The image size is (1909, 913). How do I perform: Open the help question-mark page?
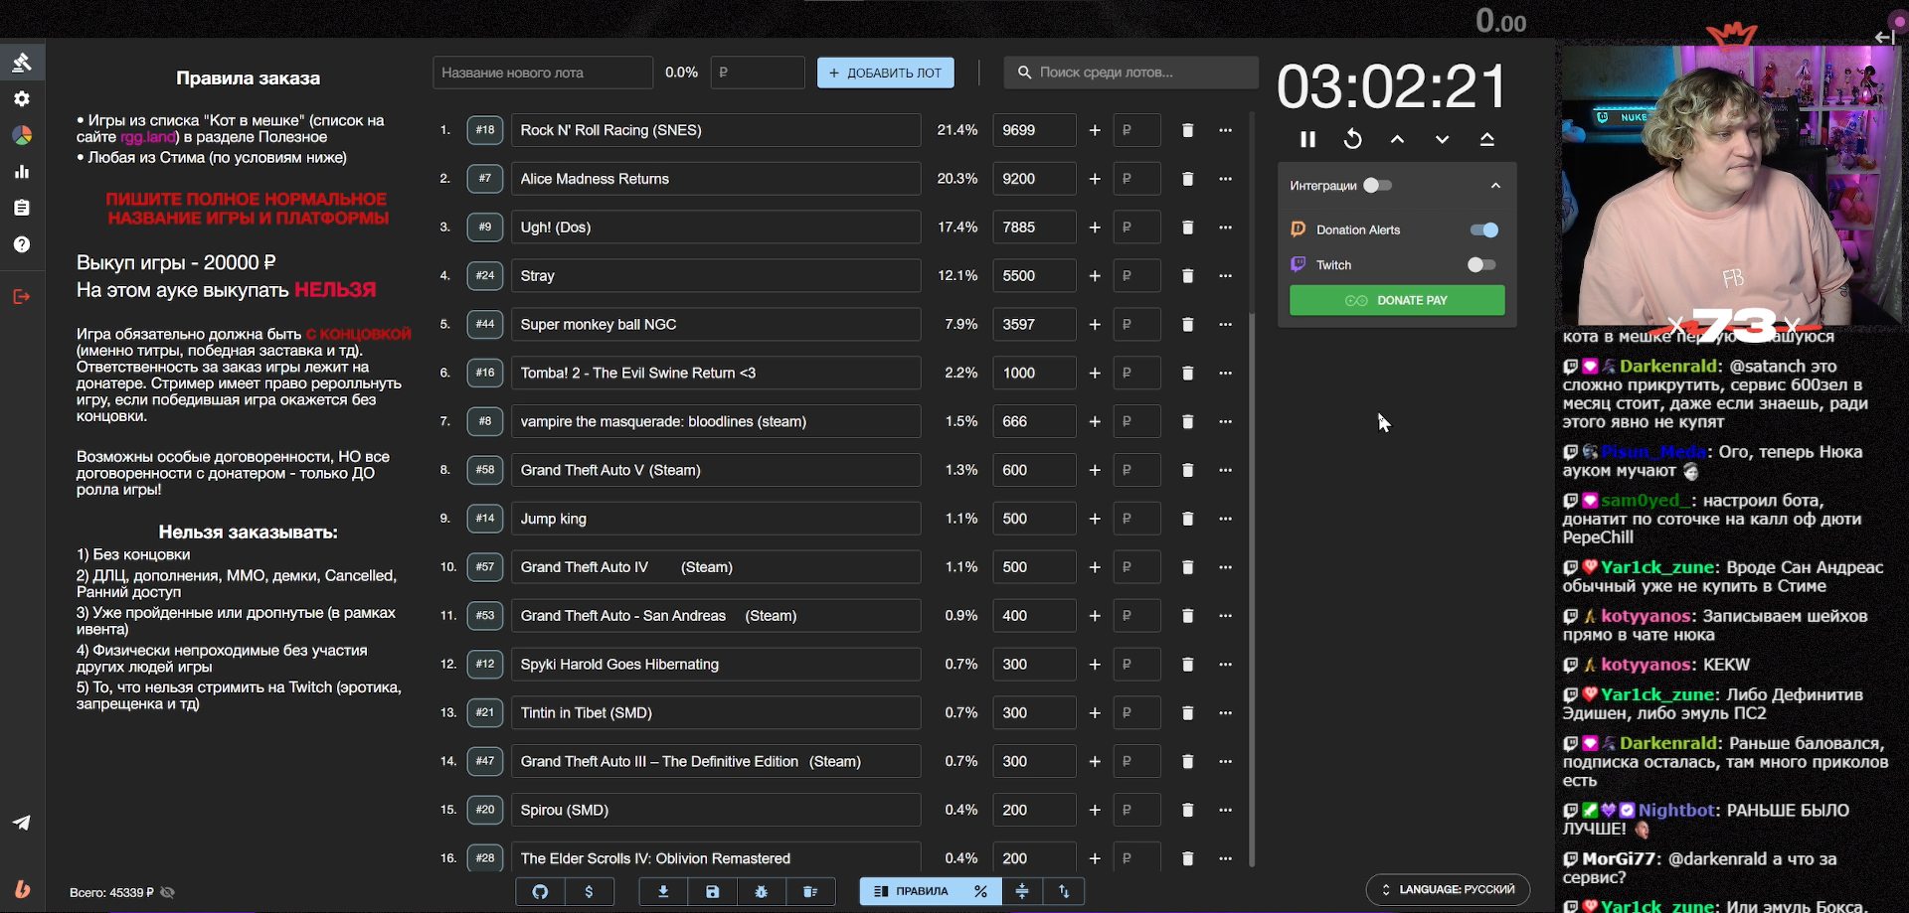22,244
